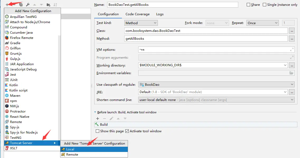
Task: Click the Method text field
Action: (x=206, y=39)
